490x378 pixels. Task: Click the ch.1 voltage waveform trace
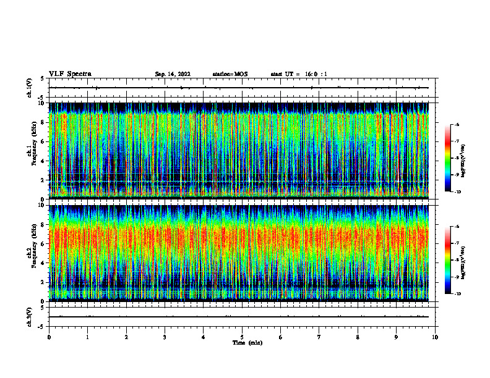point(238,88)
